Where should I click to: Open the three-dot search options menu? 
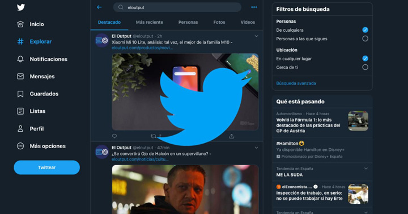(x=254, y=7)
